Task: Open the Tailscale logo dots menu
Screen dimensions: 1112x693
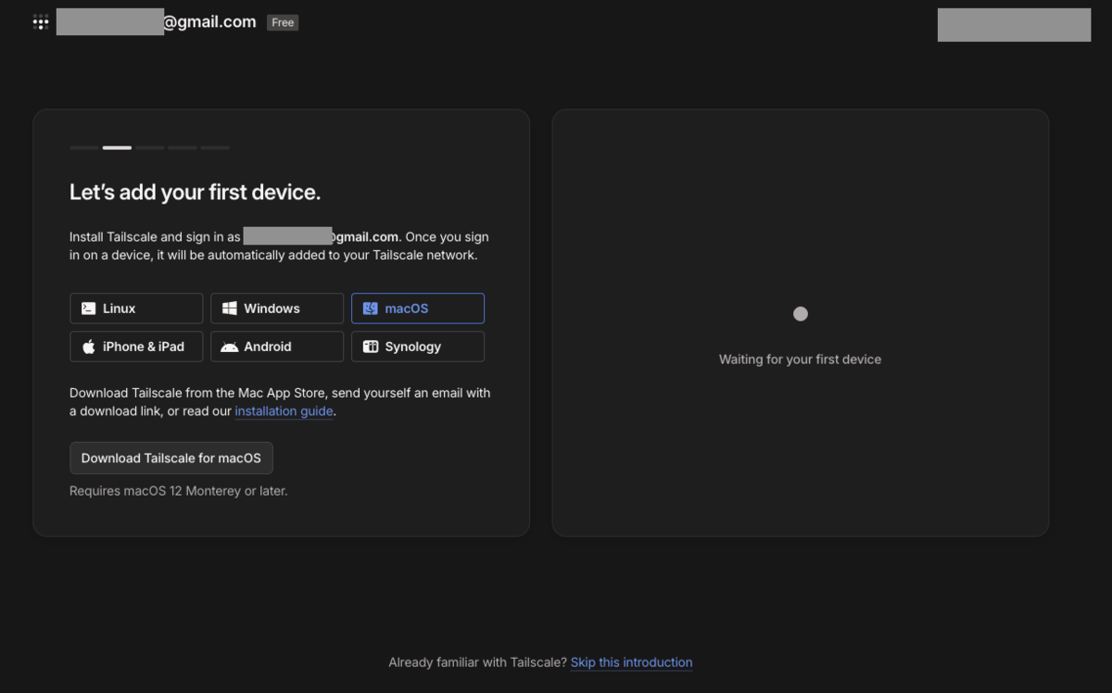Action: tap(41, 22)
